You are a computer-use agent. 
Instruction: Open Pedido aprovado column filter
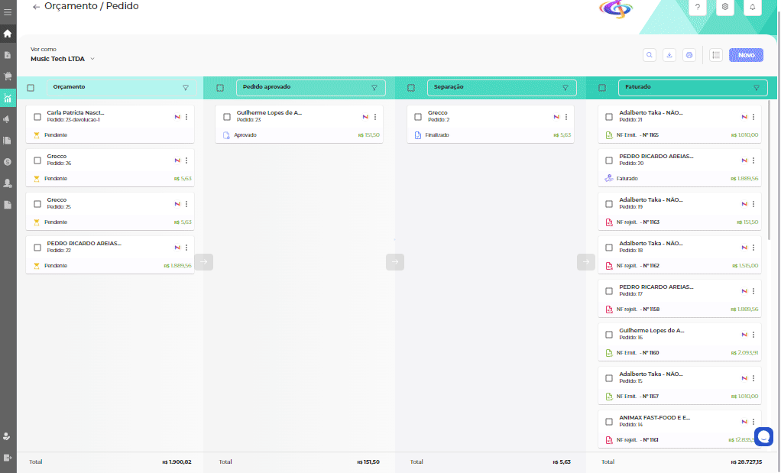[x=374, y=88]
